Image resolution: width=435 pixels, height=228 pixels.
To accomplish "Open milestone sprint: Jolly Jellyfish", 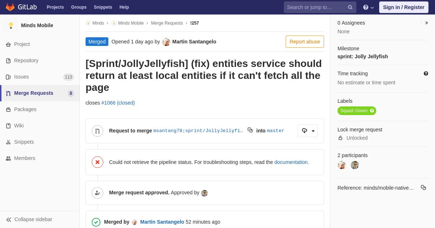I will click(362, 56).
